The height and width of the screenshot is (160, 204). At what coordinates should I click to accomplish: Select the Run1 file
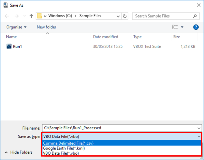point(17,47)
